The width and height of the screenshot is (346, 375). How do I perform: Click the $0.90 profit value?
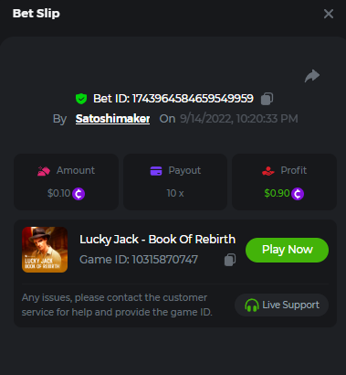(277, 193)
